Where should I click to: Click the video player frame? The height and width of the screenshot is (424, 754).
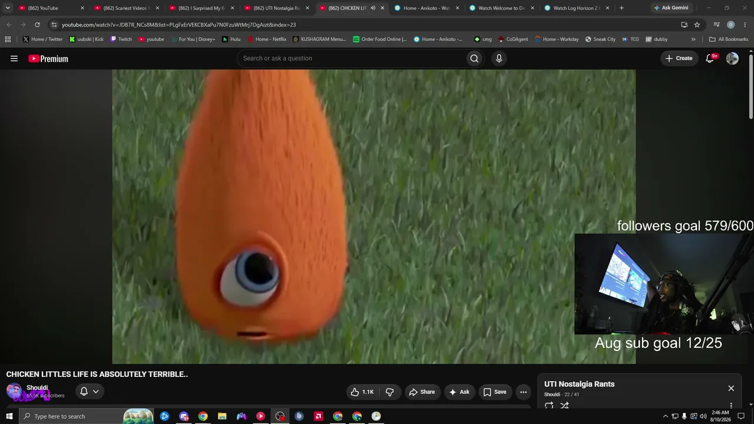pyautogui.click(x=373, y=217)
